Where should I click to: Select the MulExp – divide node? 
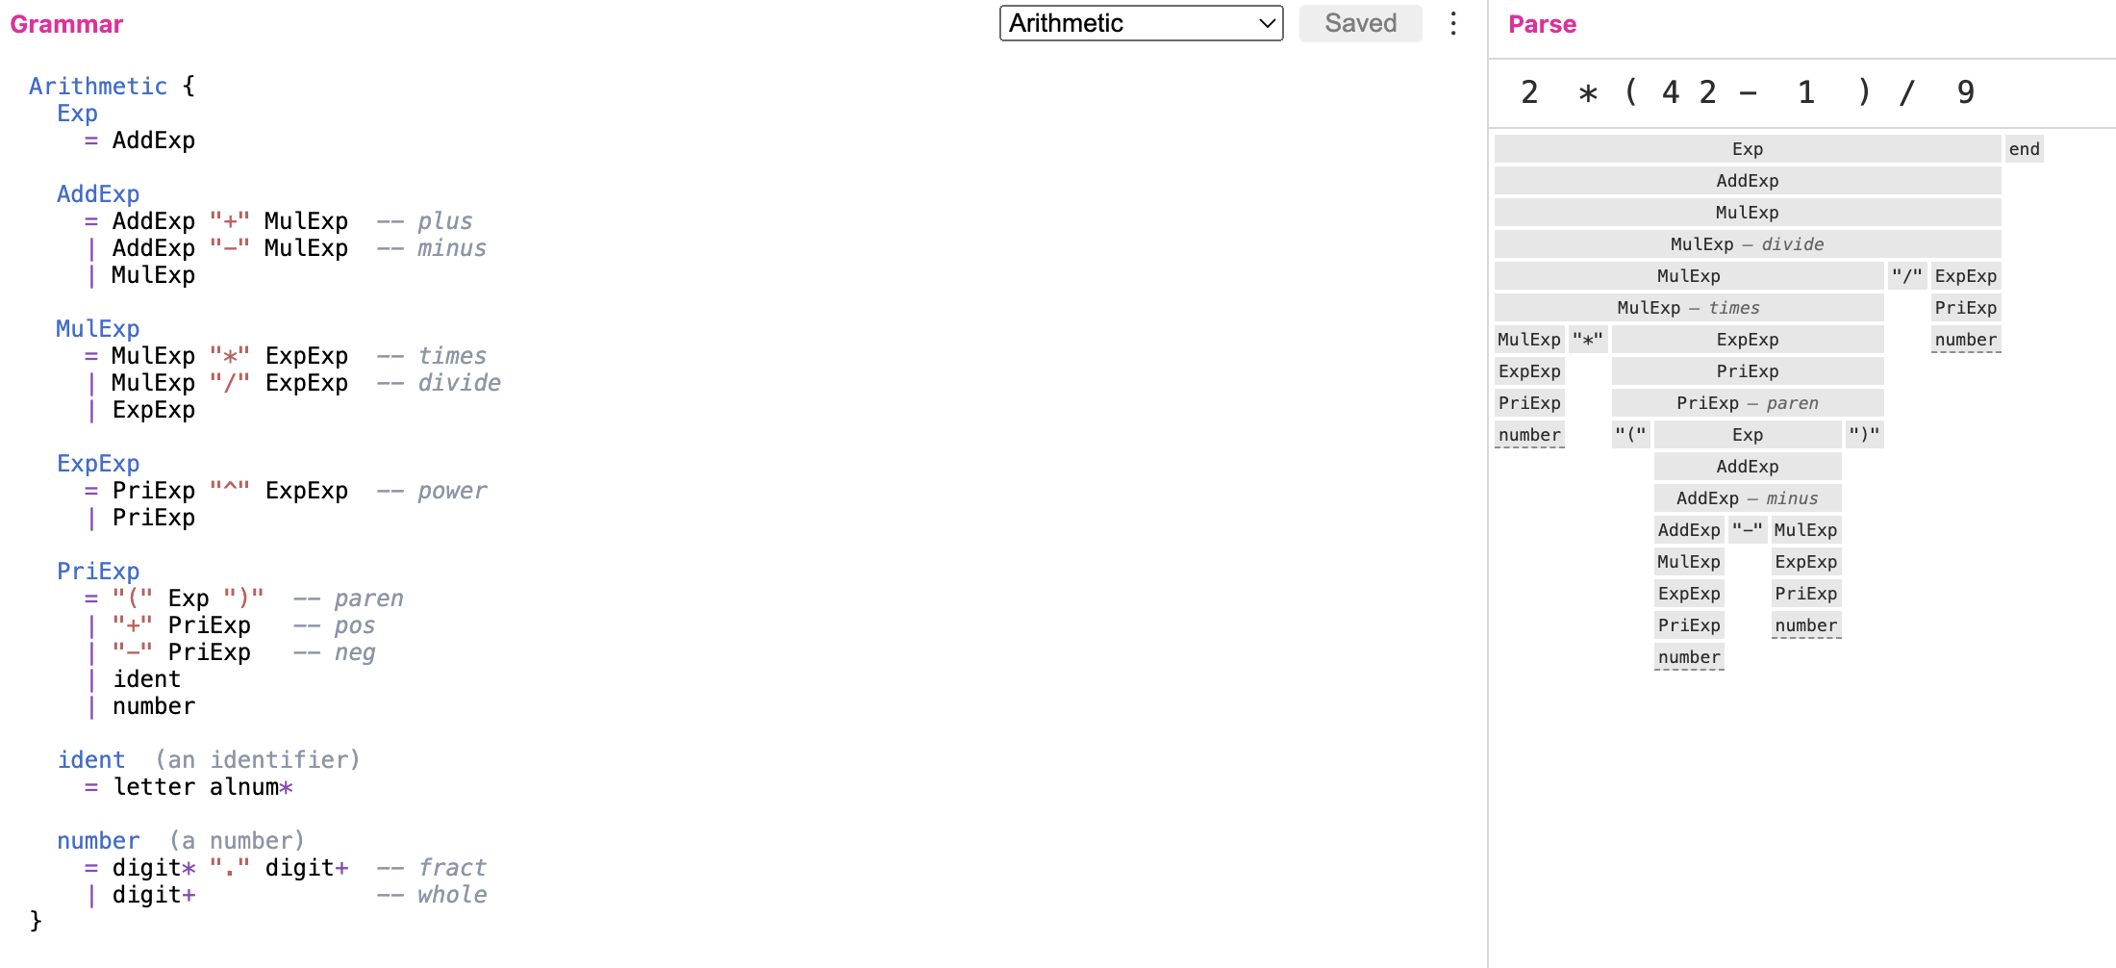click(1747, 244)
